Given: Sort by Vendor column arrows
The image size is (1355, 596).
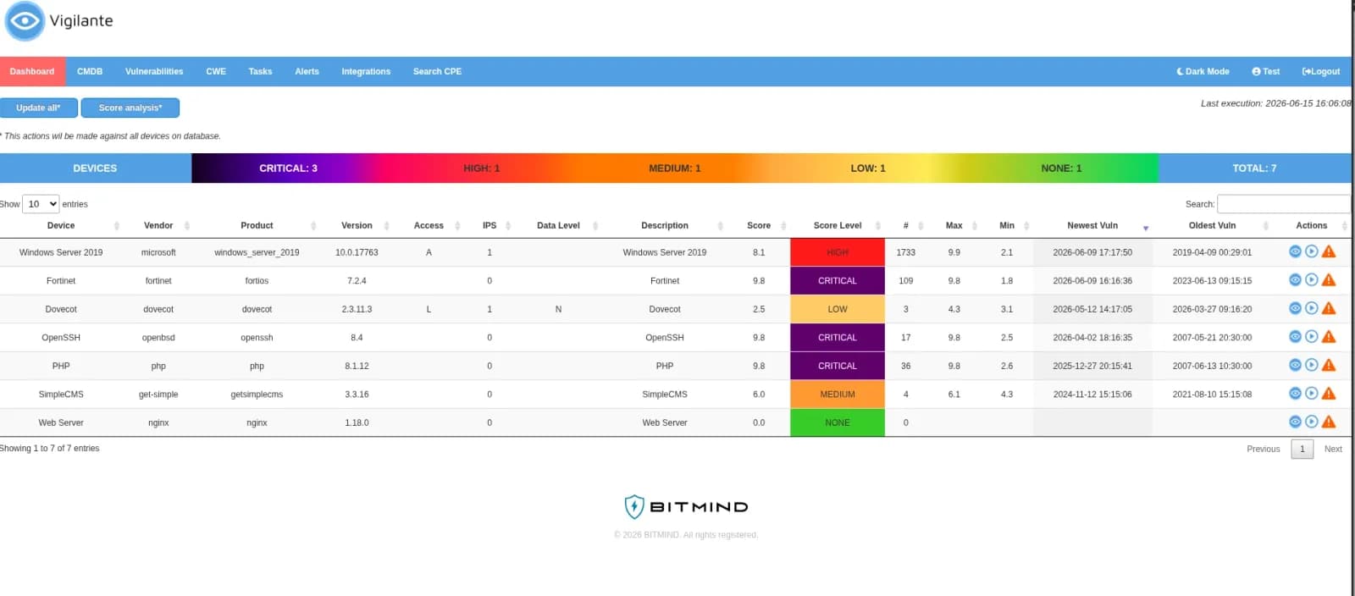Looking at the screenshot, I should tap(187, 226).
